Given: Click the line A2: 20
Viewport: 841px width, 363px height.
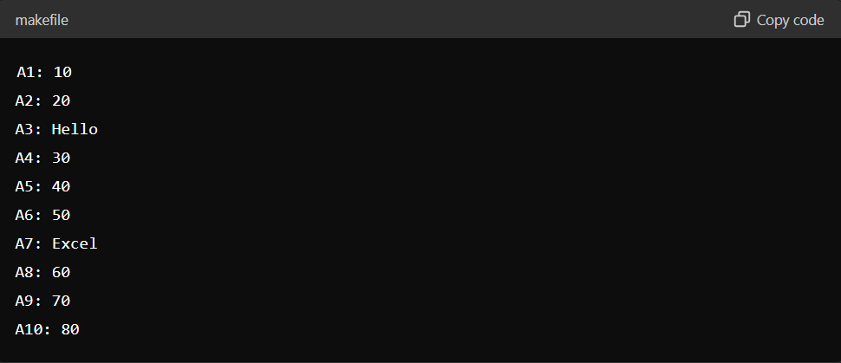Looking at the screenshot, I should (42, 100).
